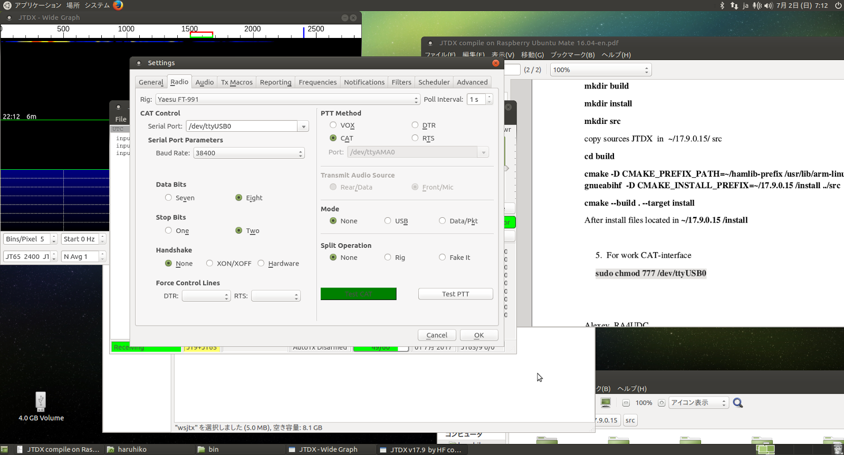Click the workspace switcher in the bottom panel
Image resolution: width=844 pixels, height=455 pixels.
(x=765, y=449)
